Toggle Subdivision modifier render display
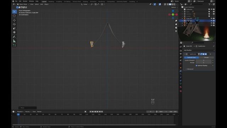This screenshot has height=128, width=227. coord(206,54)
